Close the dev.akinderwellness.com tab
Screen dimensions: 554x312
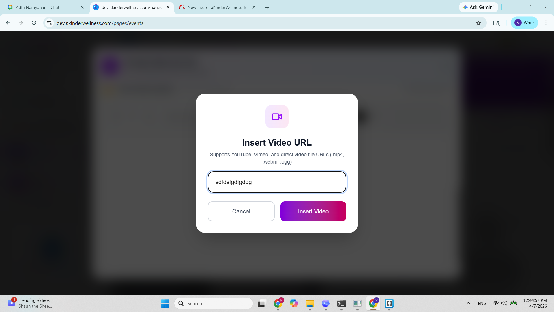[168, 8]
